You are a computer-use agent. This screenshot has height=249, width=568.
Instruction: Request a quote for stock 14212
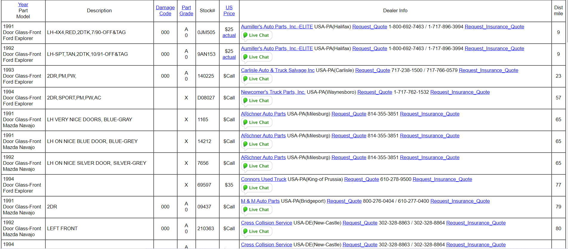349,136
